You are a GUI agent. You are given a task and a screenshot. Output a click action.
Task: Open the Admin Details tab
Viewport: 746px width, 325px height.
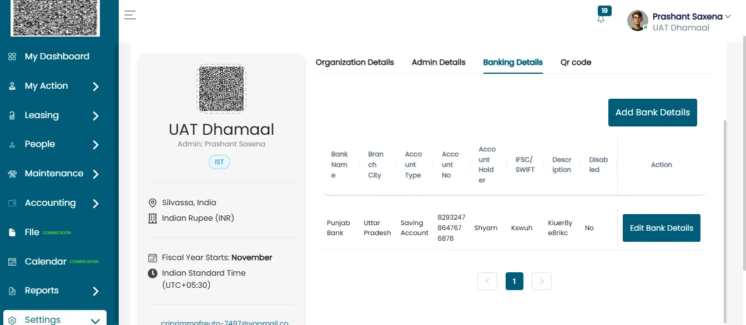(x=438, y=62)
